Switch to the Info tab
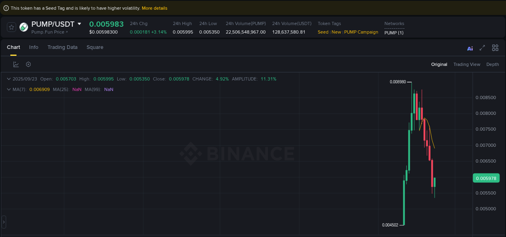 [34, 47]
